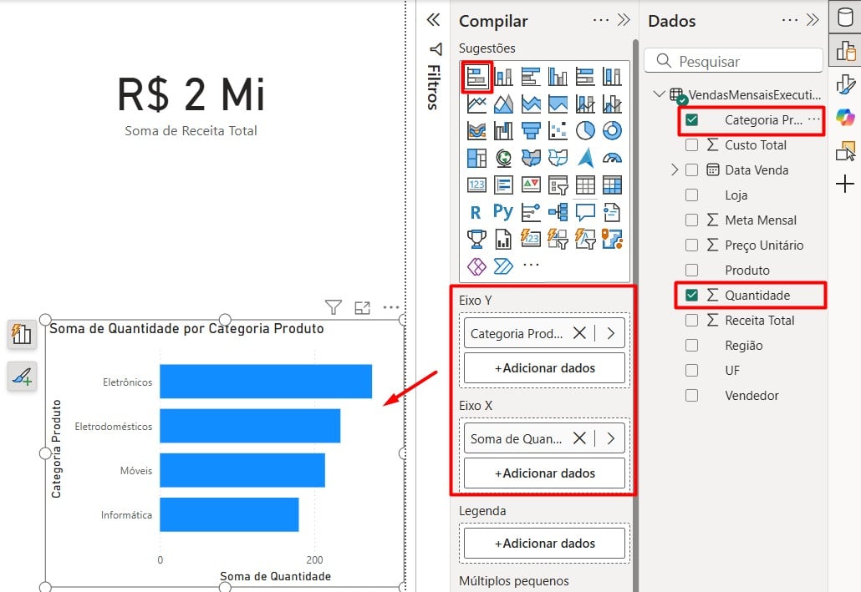Select the funnel chart visual

(x=531, y=130)
